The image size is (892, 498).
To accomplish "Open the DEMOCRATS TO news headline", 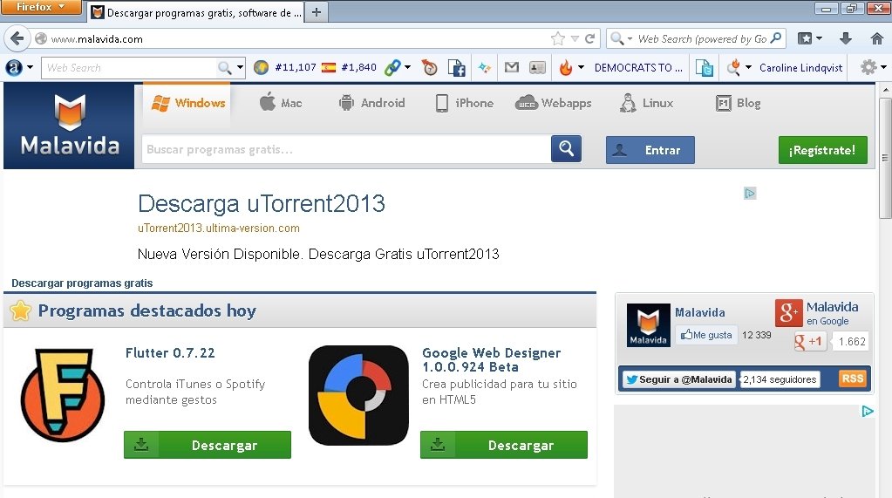I will (x=637, y=68).
